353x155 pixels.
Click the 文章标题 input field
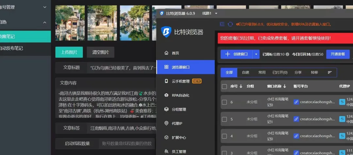pos(122,68)
